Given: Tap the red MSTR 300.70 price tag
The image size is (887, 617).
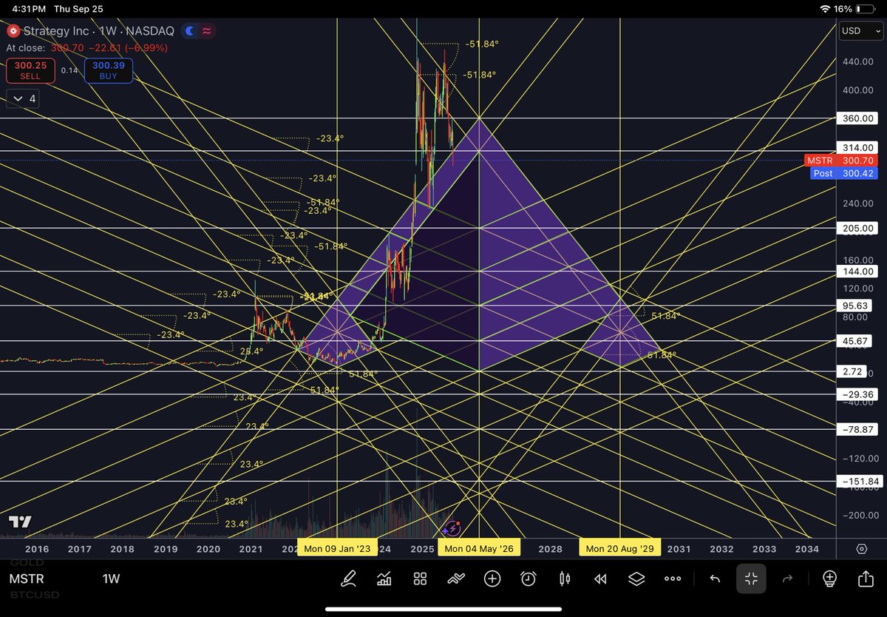Looking at the screenshot, I should [841, 161].
